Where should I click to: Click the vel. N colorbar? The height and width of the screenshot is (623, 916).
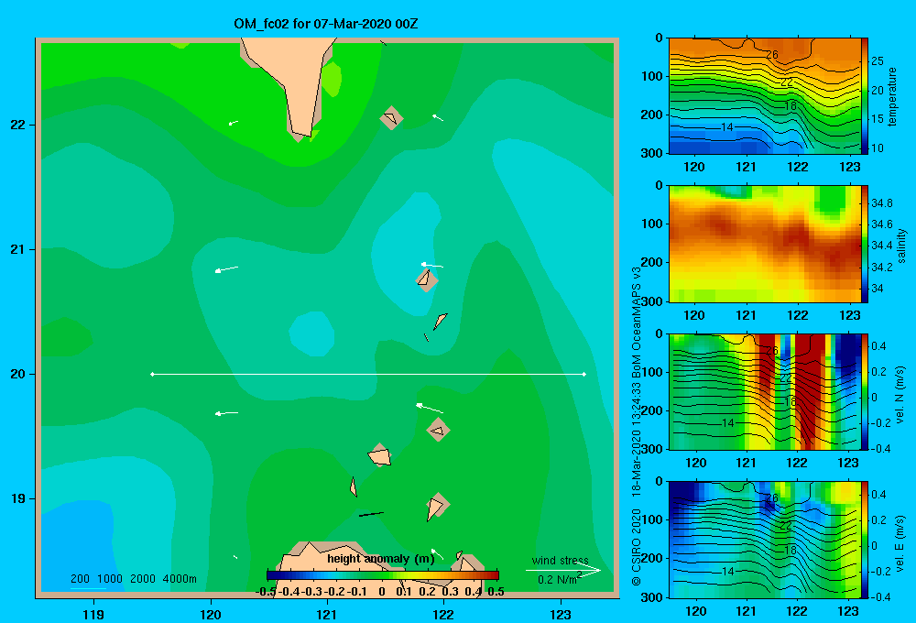coord(865,391)
